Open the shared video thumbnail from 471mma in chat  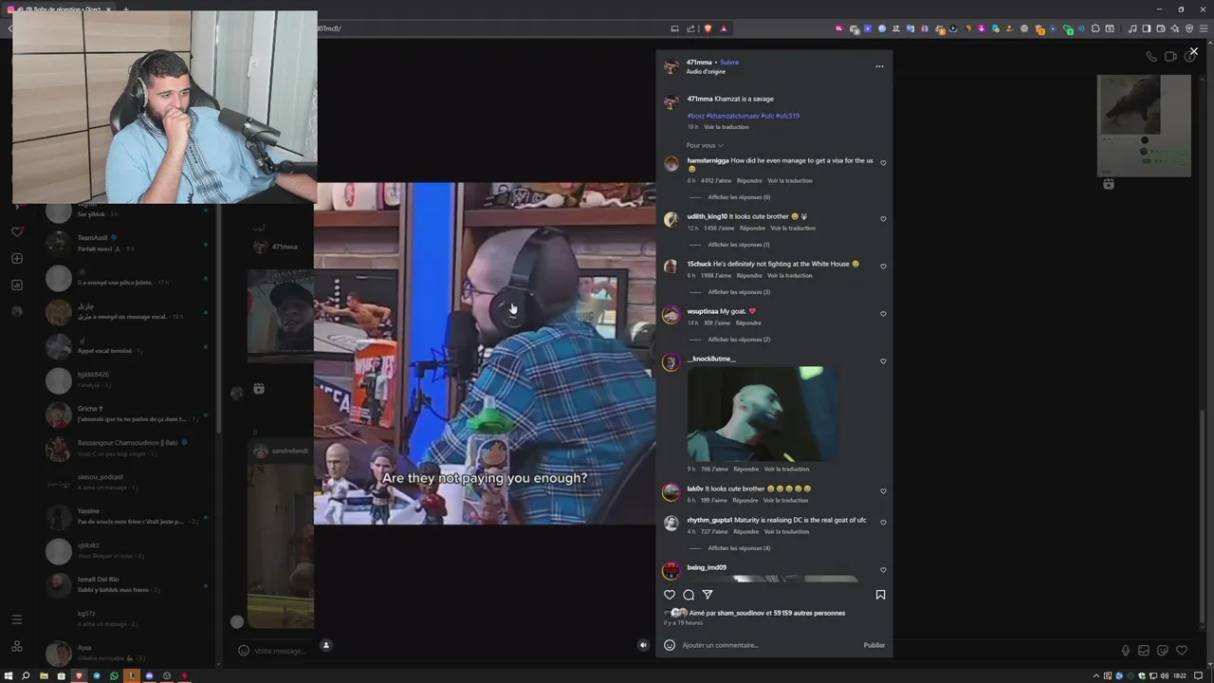[281, 317]
